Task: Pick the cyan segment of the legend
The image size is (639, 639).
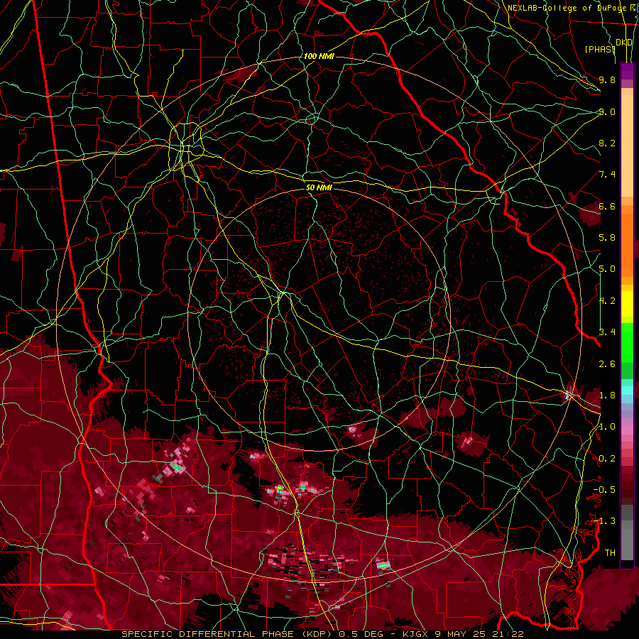Action: coord(627,390)
